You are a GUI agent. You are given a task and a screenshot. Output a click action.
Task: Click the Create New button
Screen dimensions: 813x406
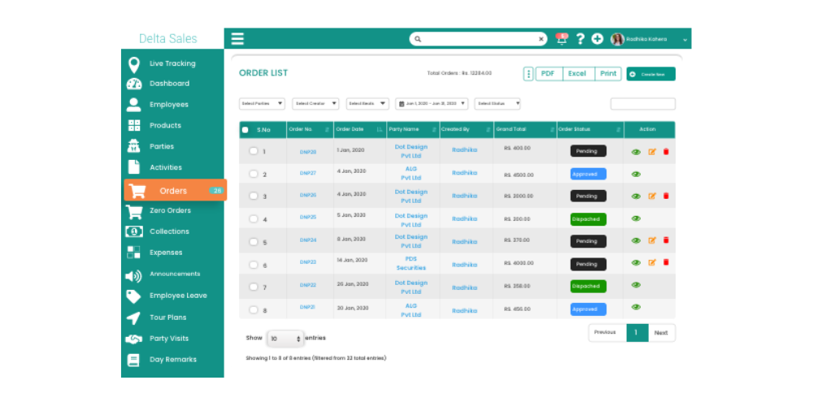[x=650, y=74]
